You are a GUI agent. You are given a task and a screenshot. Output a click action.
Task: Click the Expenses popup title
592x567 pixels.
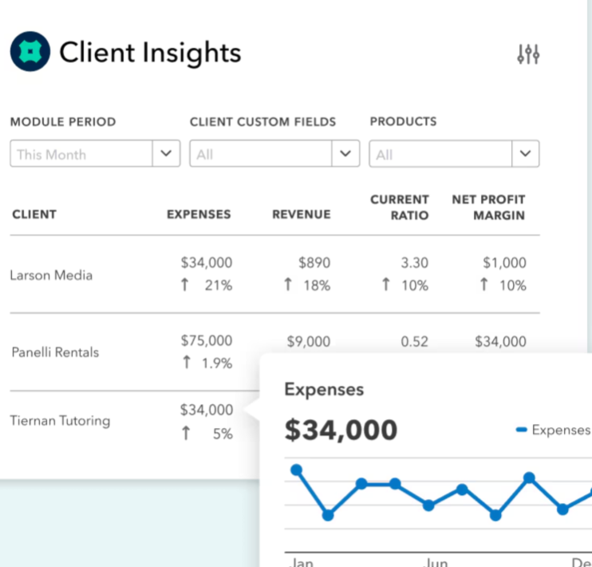point(324,390)
